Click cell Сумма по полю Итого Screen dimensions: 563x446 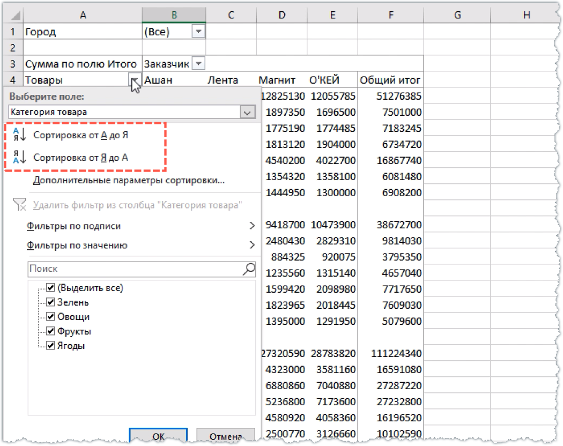click(83, 64)
